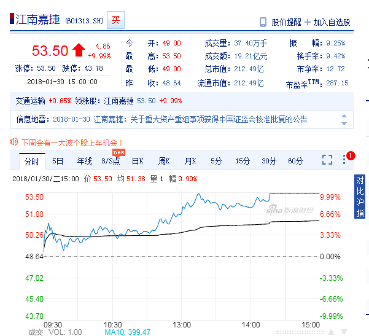Switch to the 30分 tab

point(269,161)
